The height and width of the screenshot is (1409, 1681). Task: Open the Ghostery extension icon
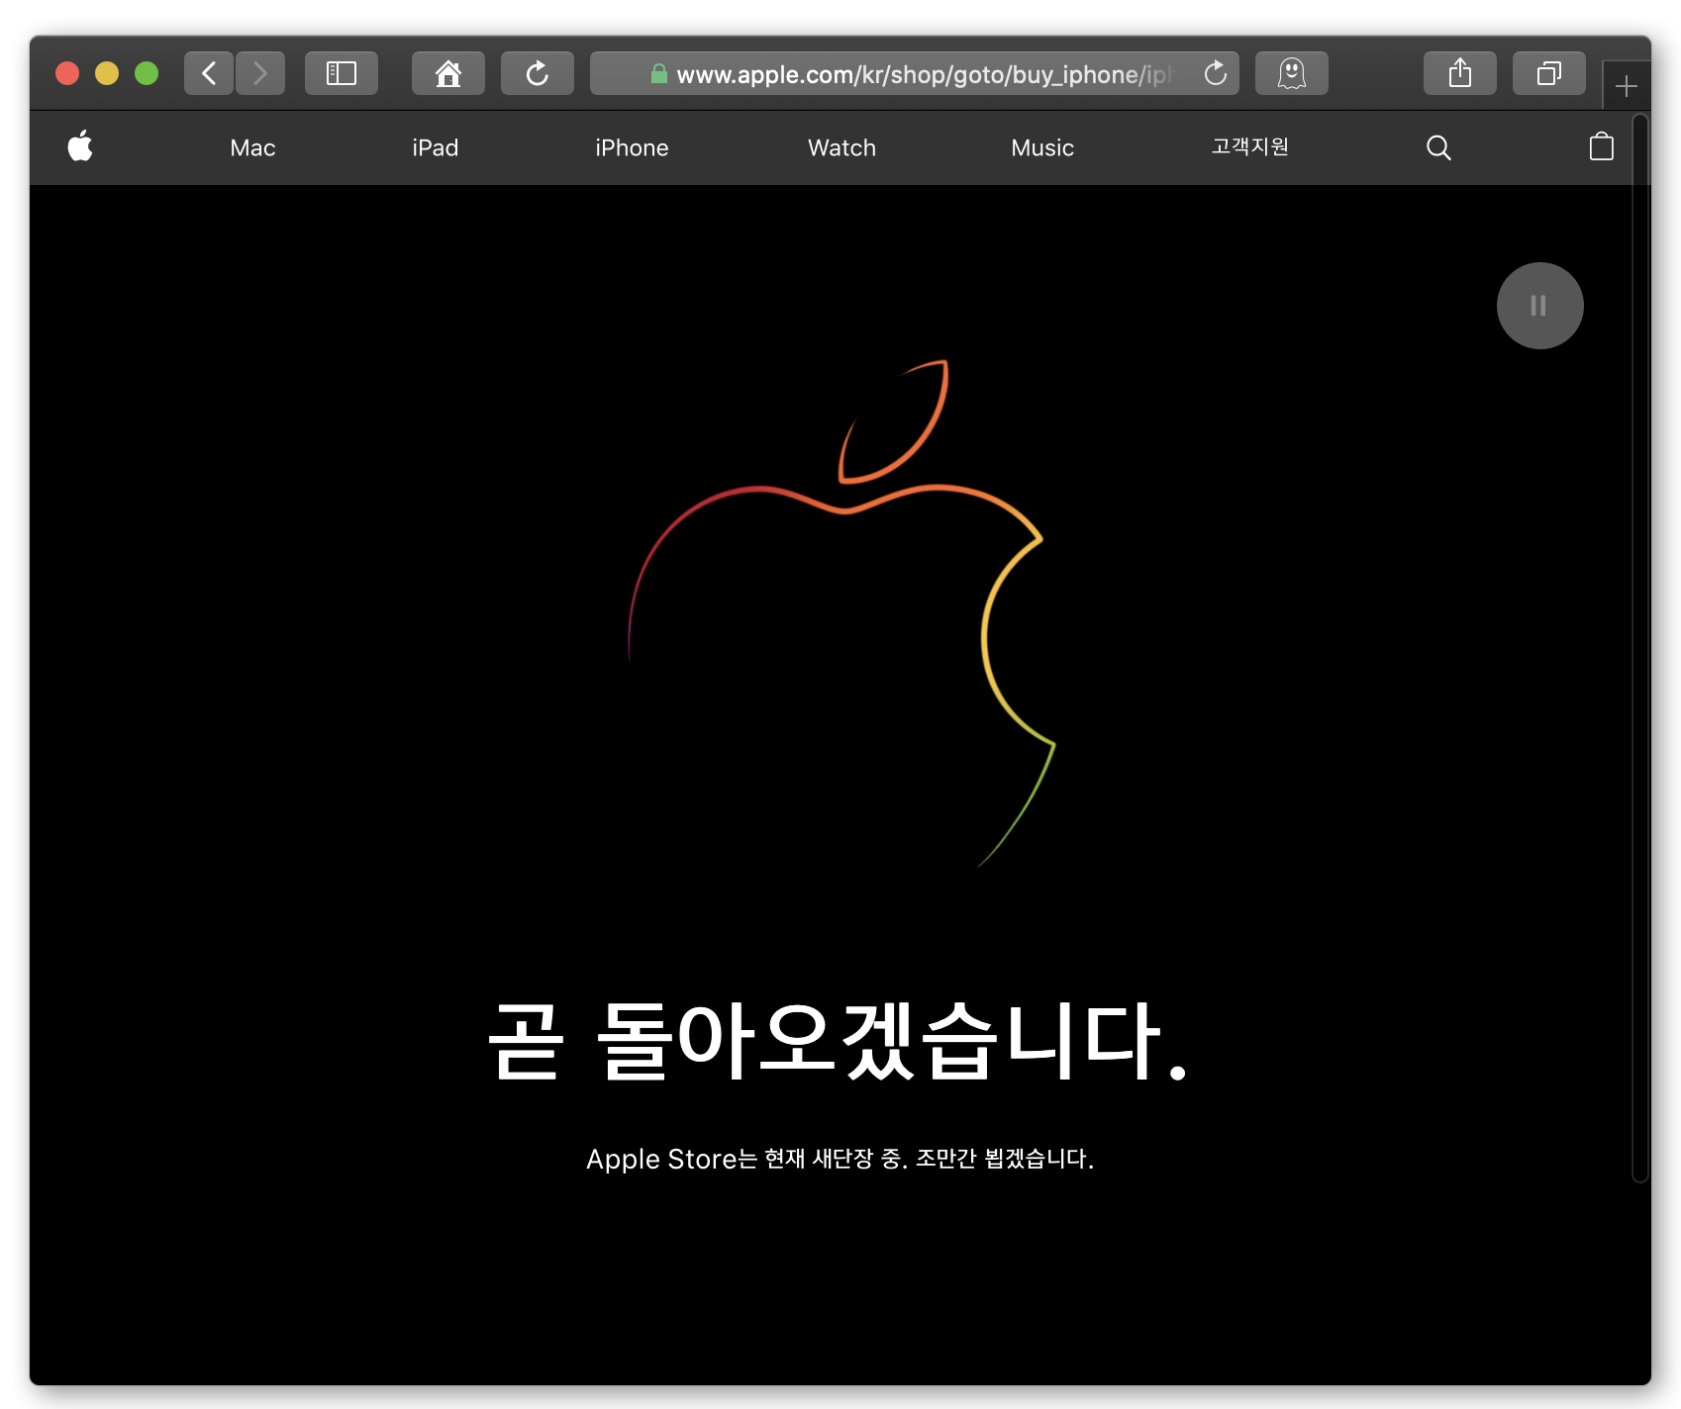coord(1292,73)
